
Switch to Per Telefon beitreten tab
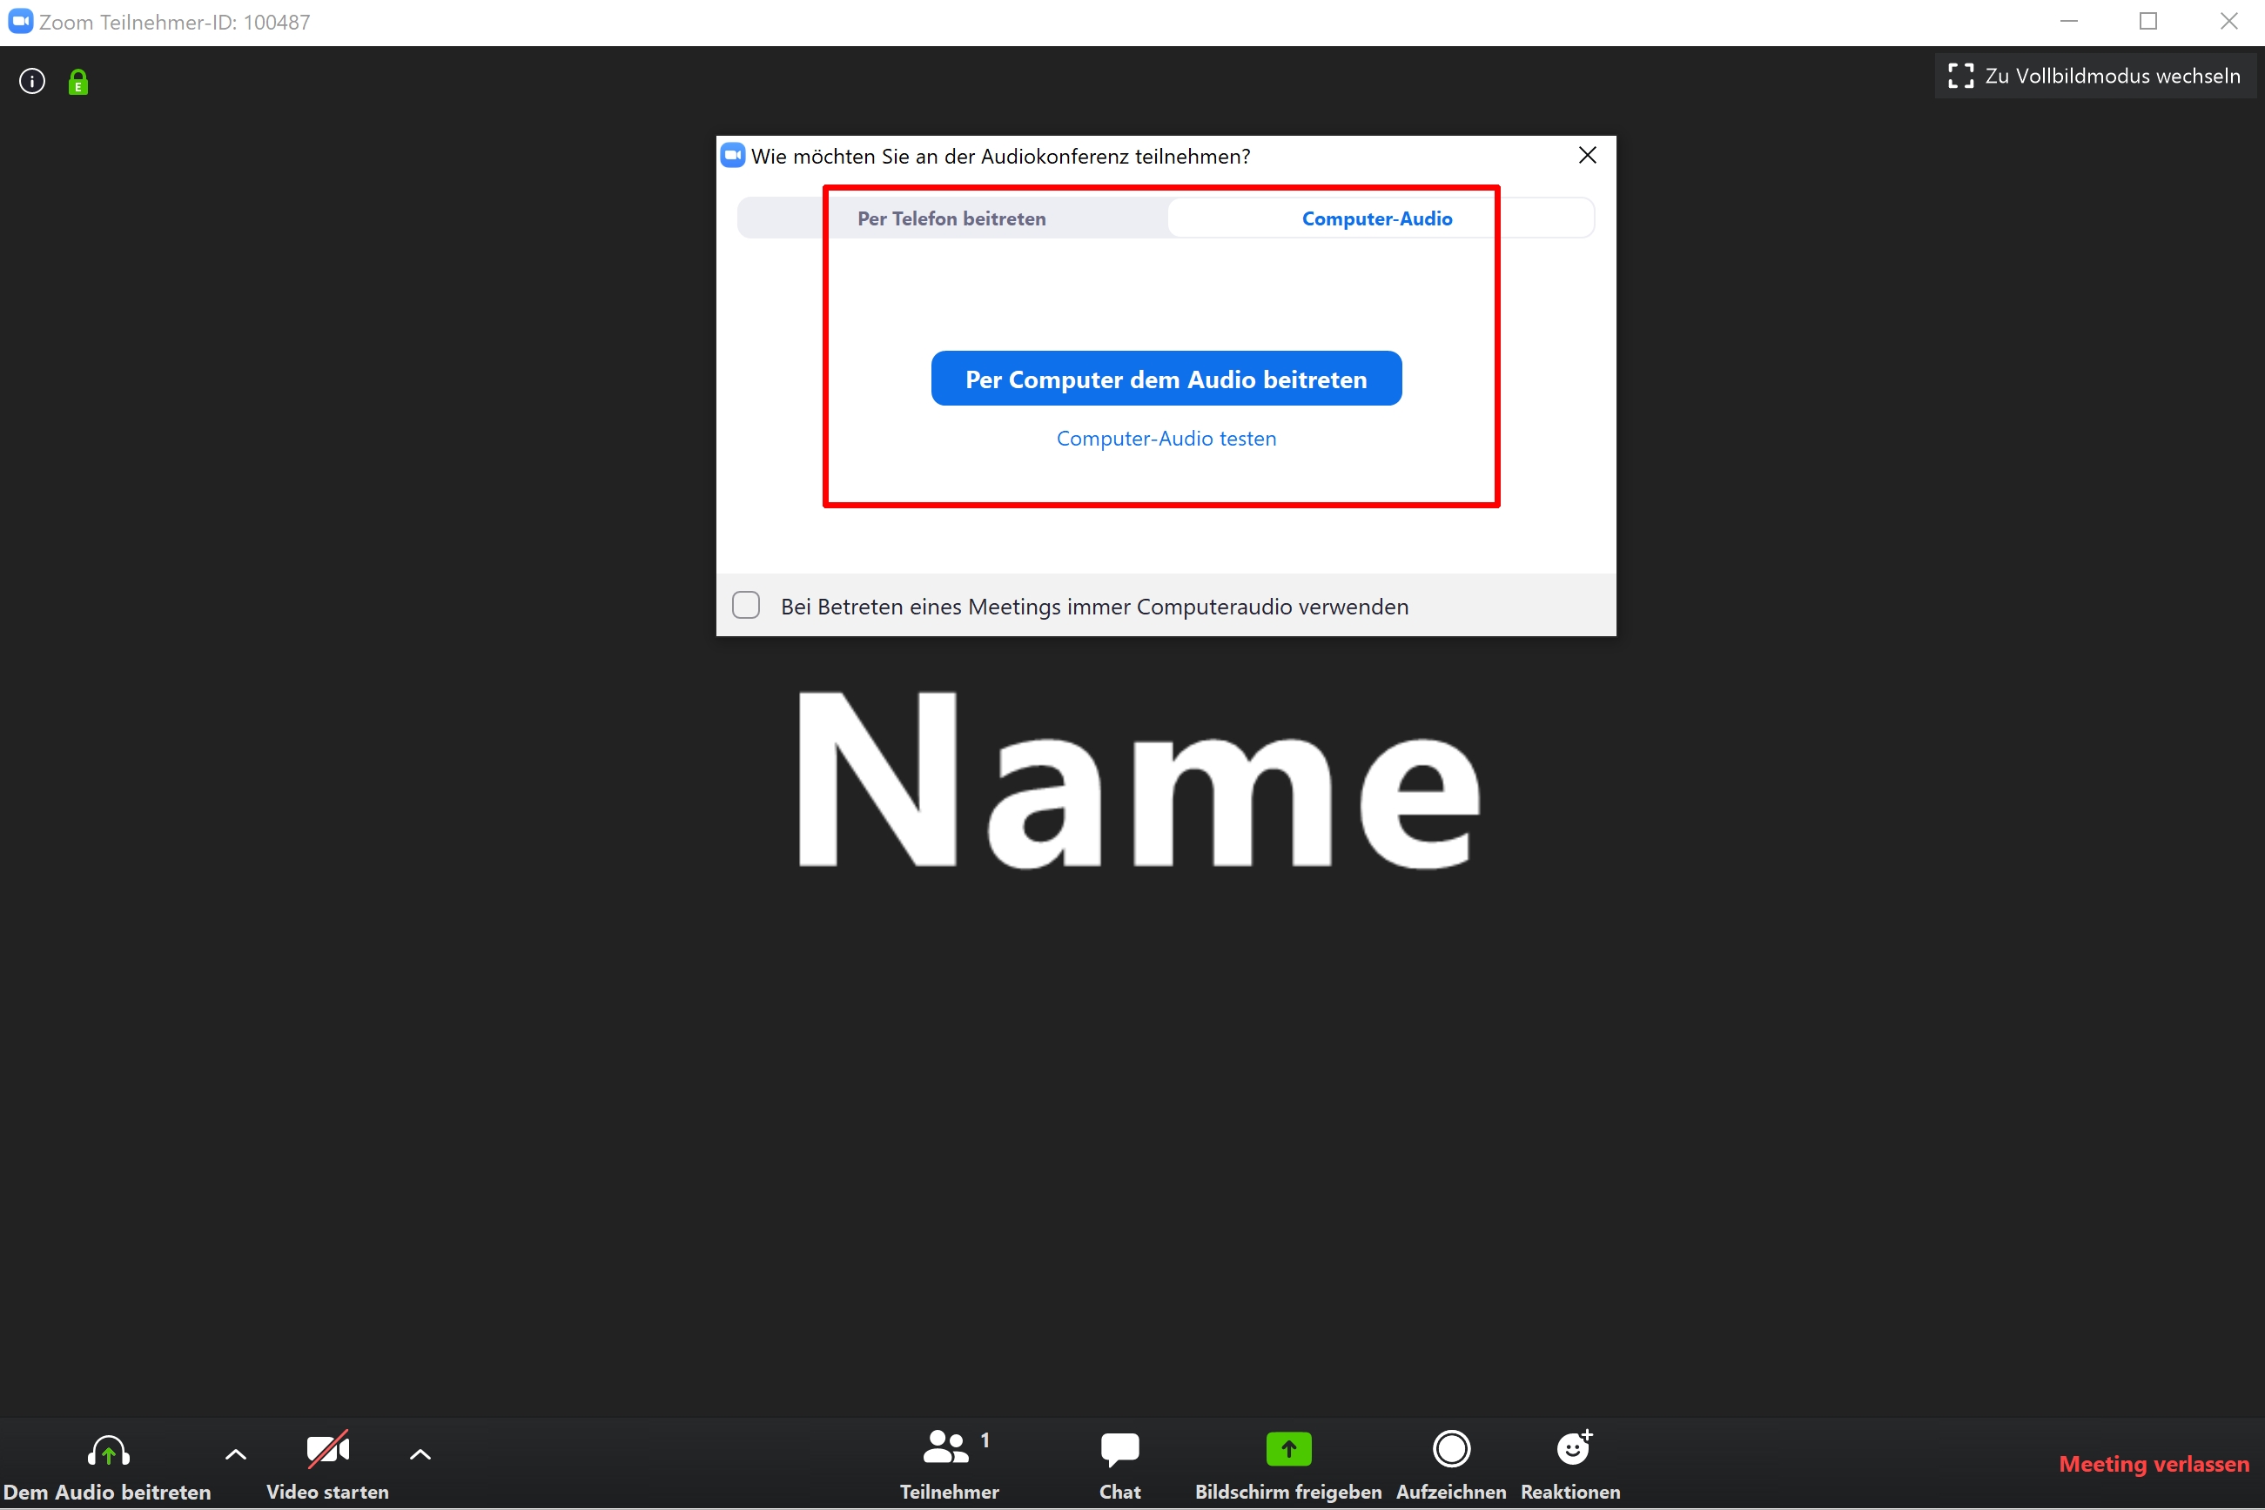click(x=951, y=218)
